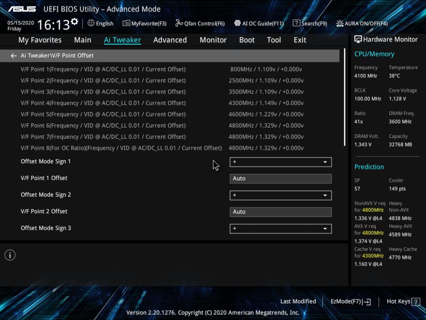Click the Prediction section heading
The height and width of the screenshot is (320, 426).
coord(369,167)
